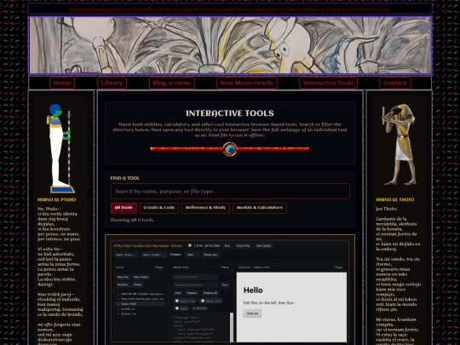Click the Ptah figure in left sidebar
This screenshot has width=460, height=345.
pos(61,148)
